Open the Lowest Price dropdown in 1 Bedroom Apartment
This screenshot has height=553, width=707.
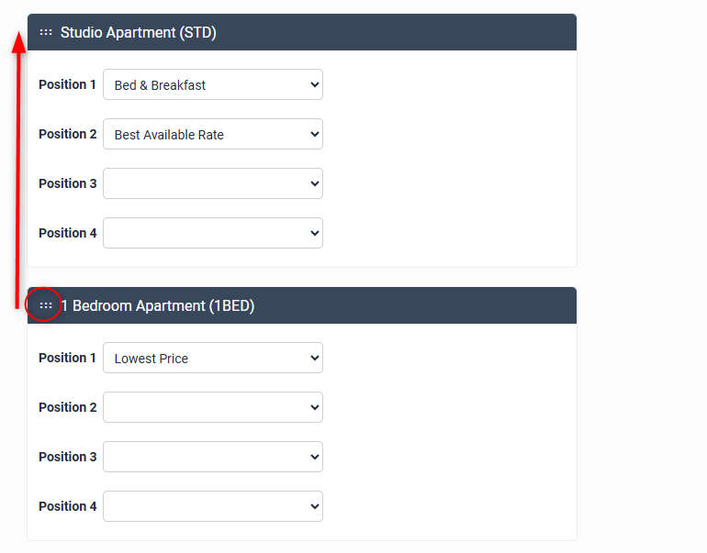coord(213,358)
